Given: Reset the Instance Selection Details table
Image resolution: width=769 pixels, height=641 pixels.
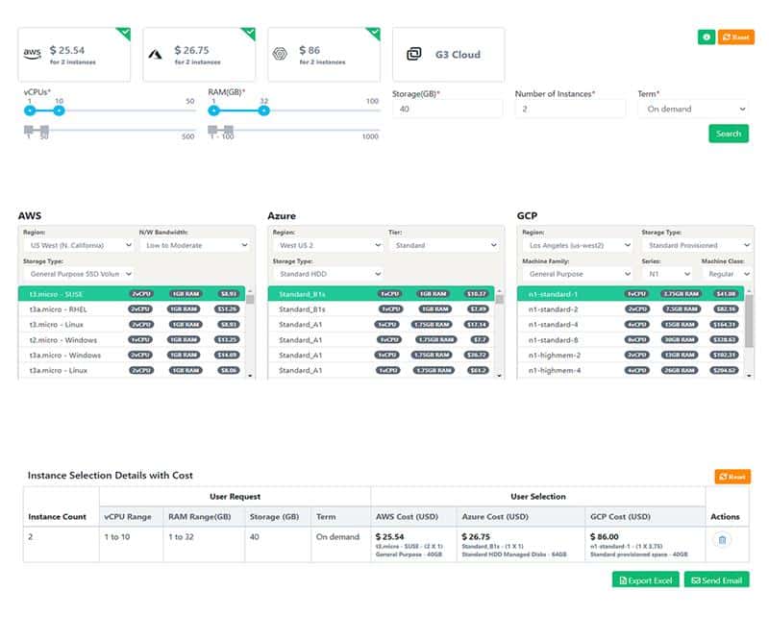Looking at the screenshot, I should click(732, 477).
